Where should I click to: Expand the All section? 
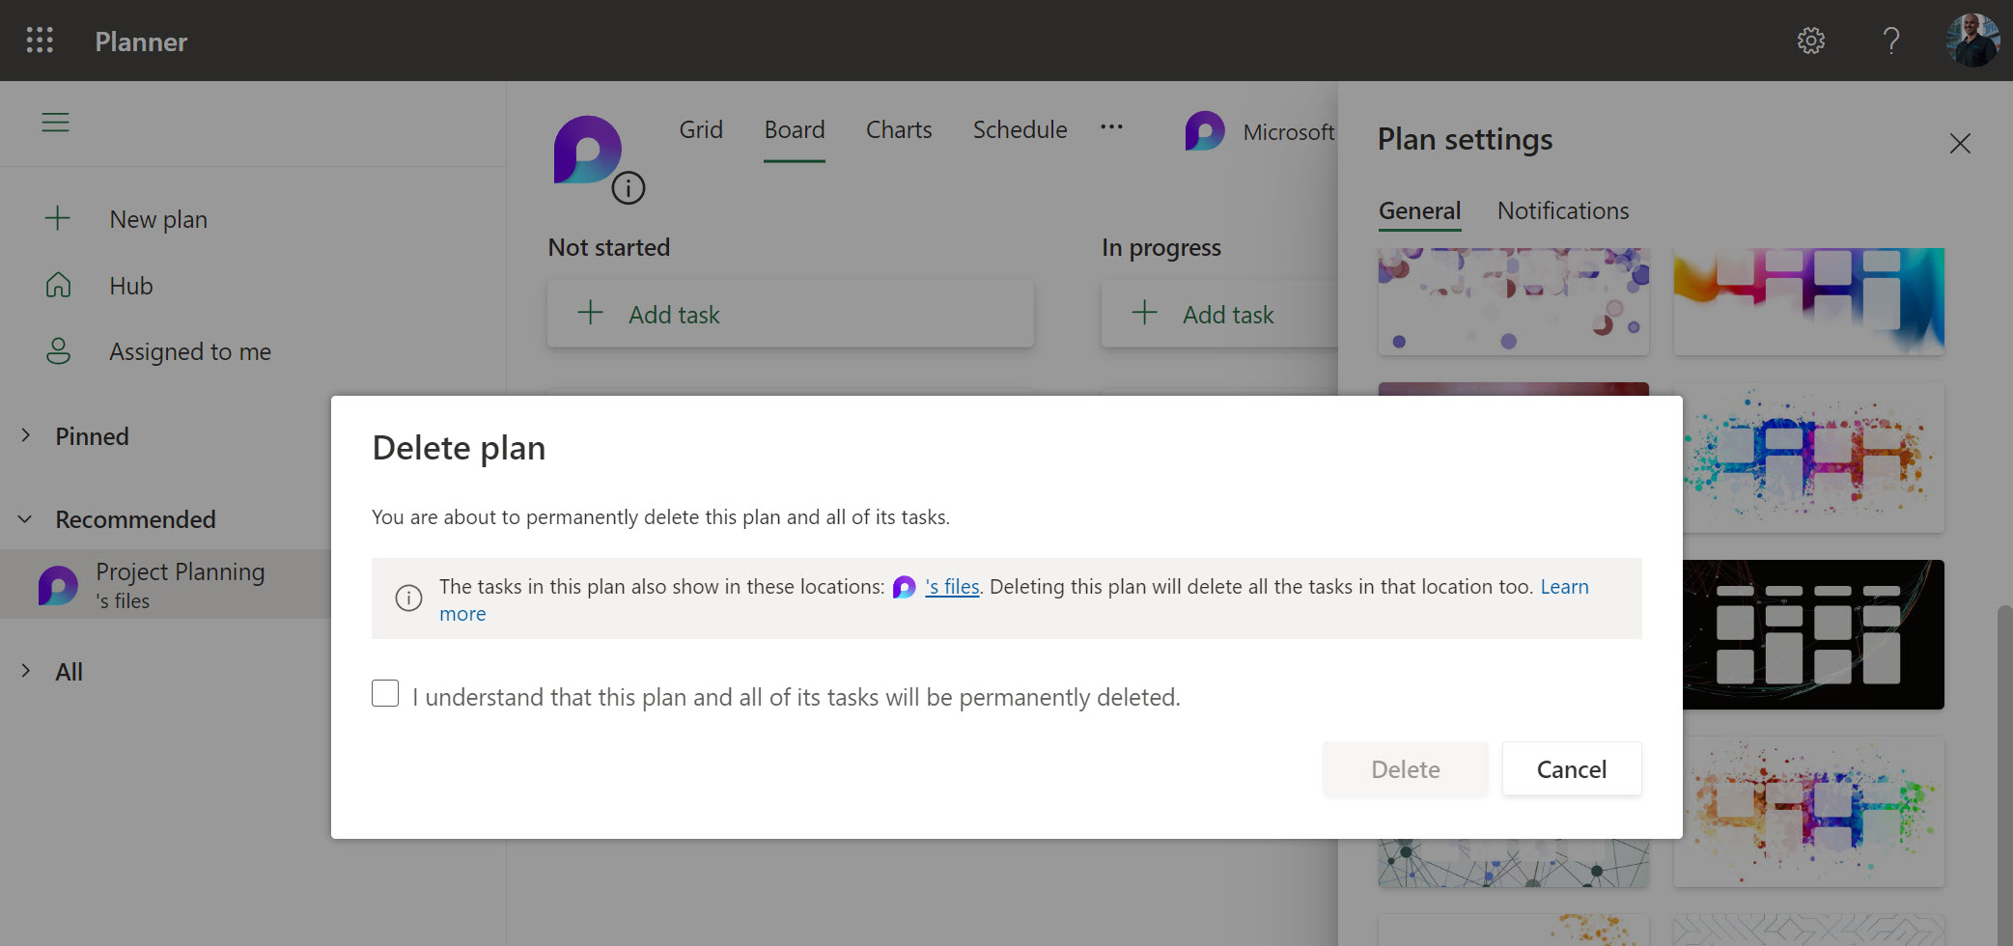coord(25,671)
